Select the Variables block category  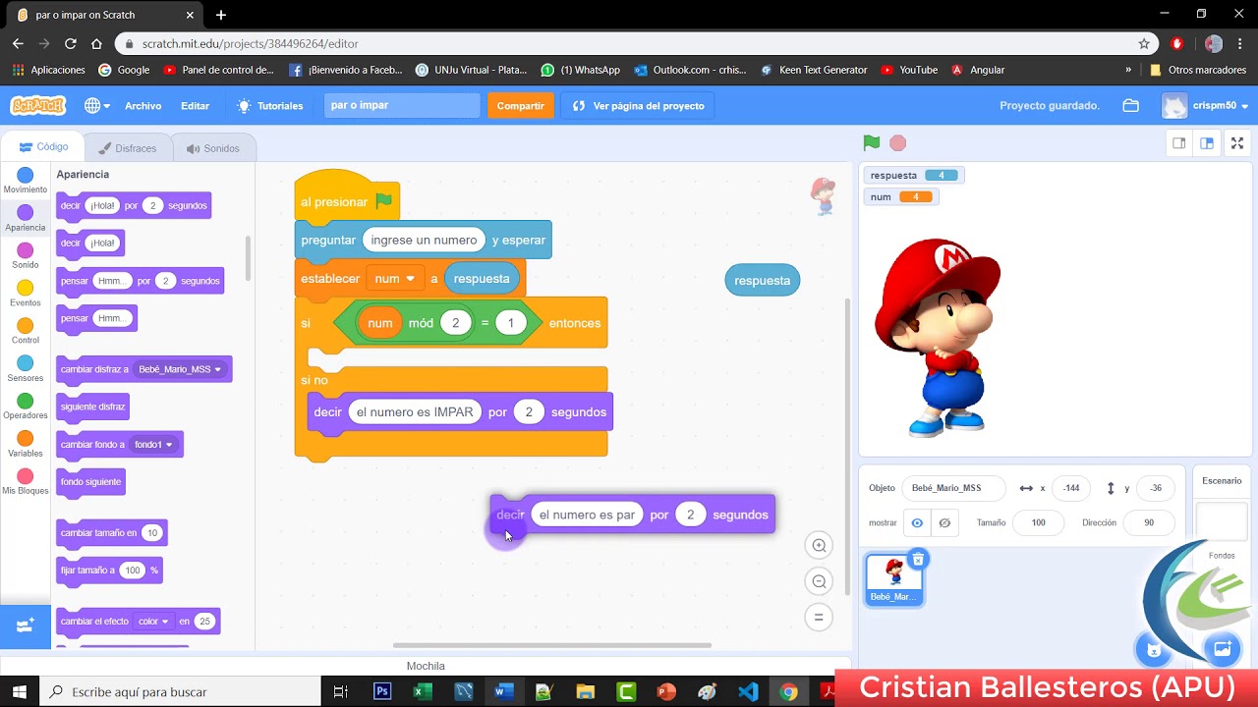pyautogui.click(x=26, y=445)
